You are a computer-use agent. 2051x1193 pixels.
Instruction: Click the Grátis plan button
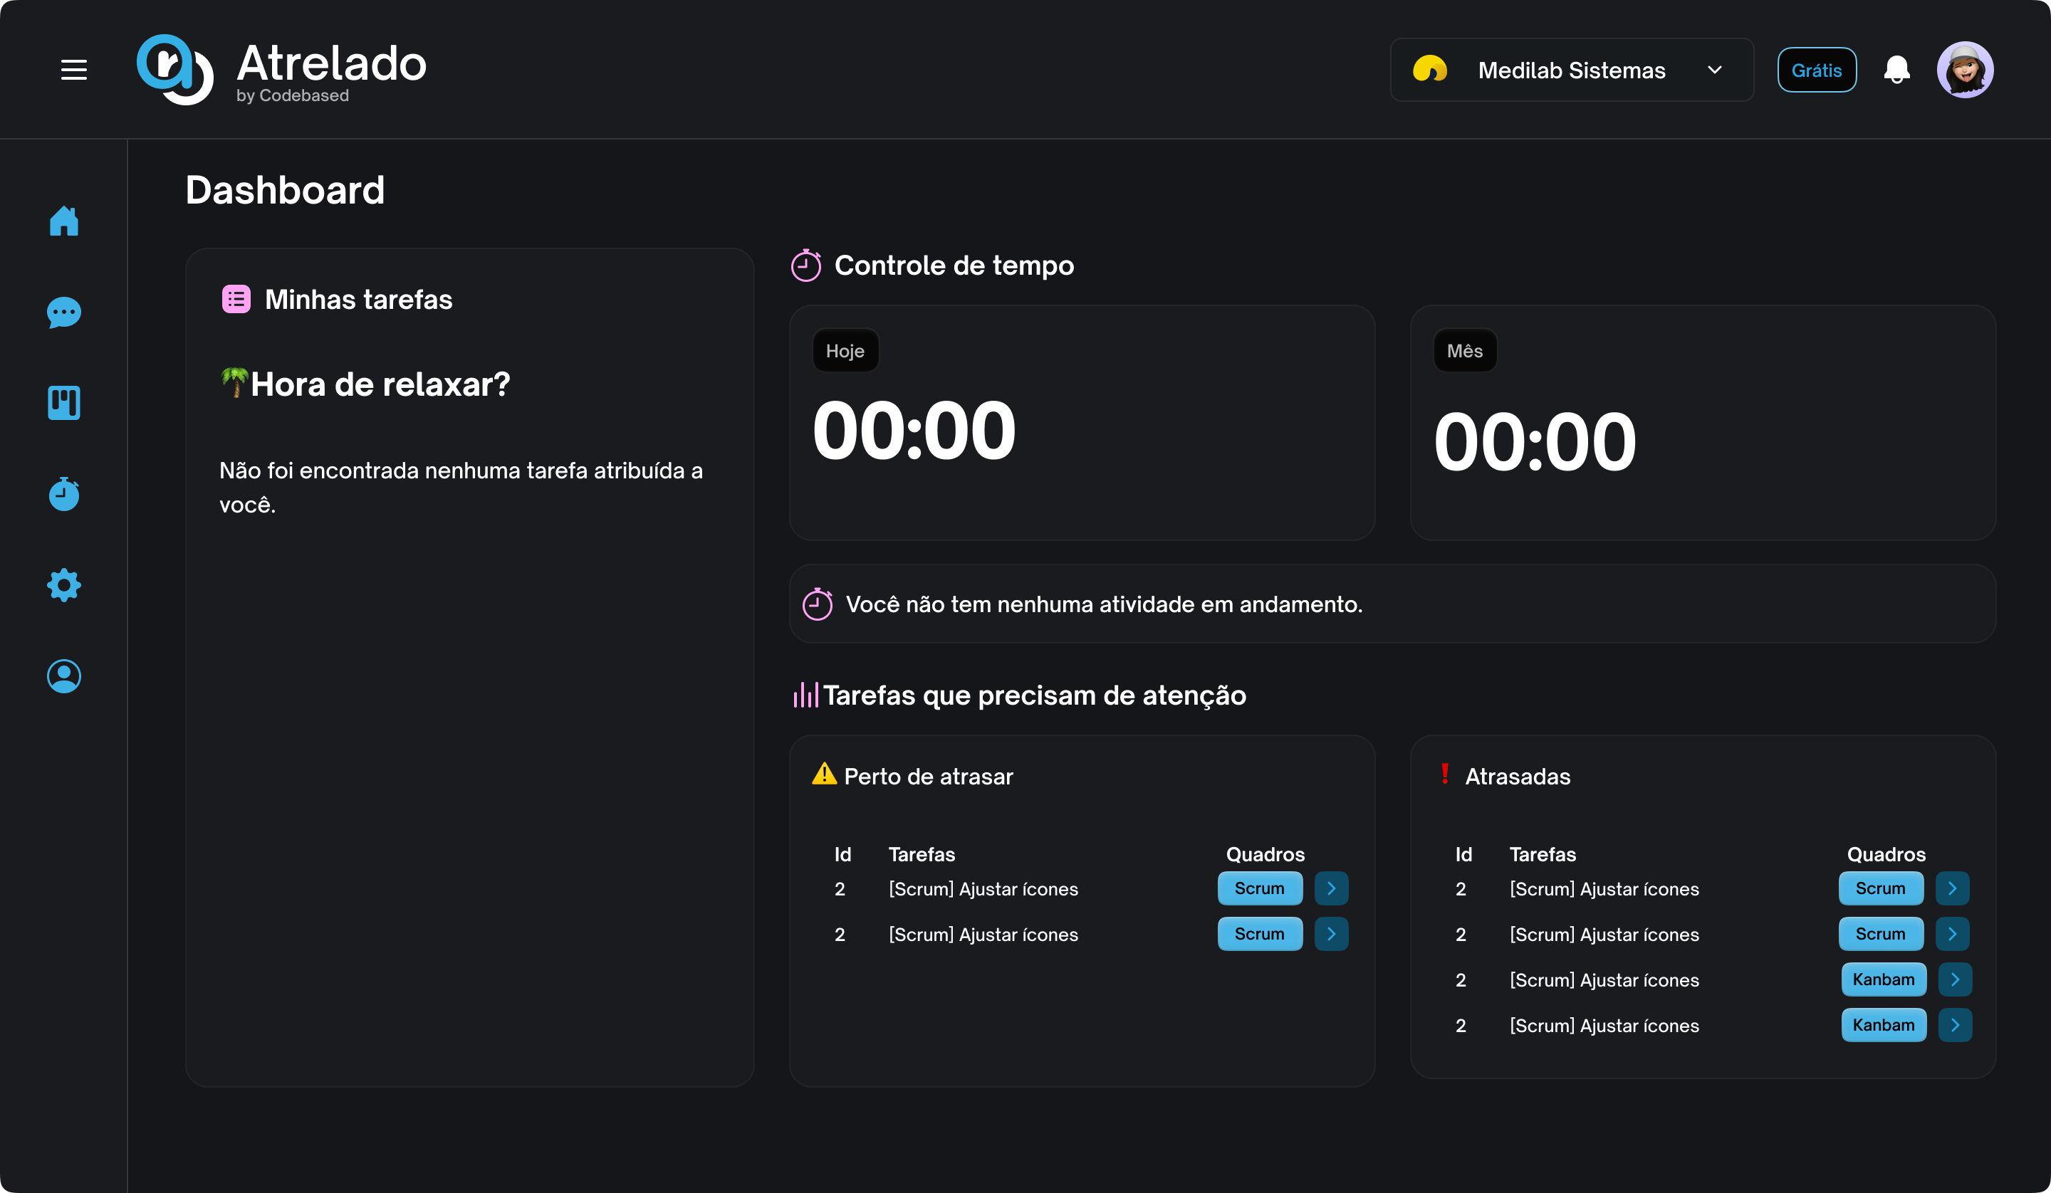(1816, 70)
